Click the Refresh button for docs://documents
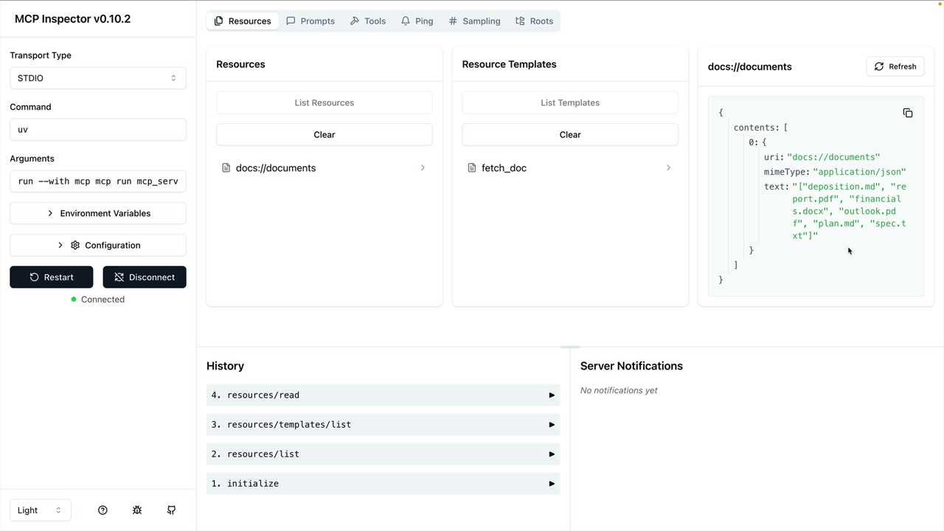Screen dimensions: 944x531 tap(895, 66)
